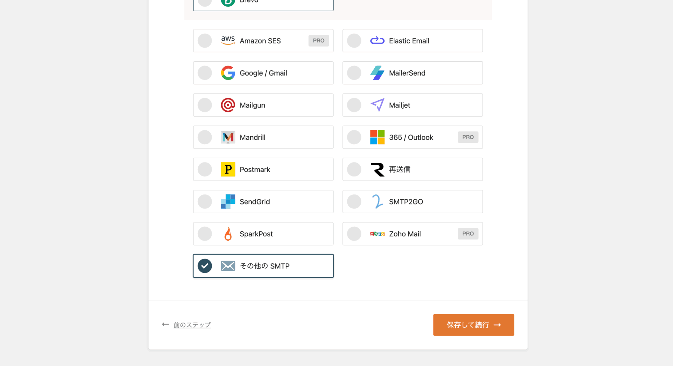The width and height of the screenshot is (673, 366).
Task: Click the Amazon SES aws logo
Action: click(228, 41)
